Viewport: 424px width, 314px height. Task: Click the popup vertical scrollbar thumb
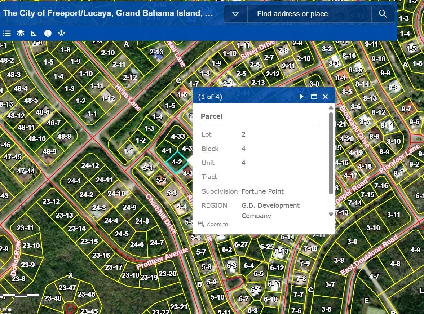point(331,153)
